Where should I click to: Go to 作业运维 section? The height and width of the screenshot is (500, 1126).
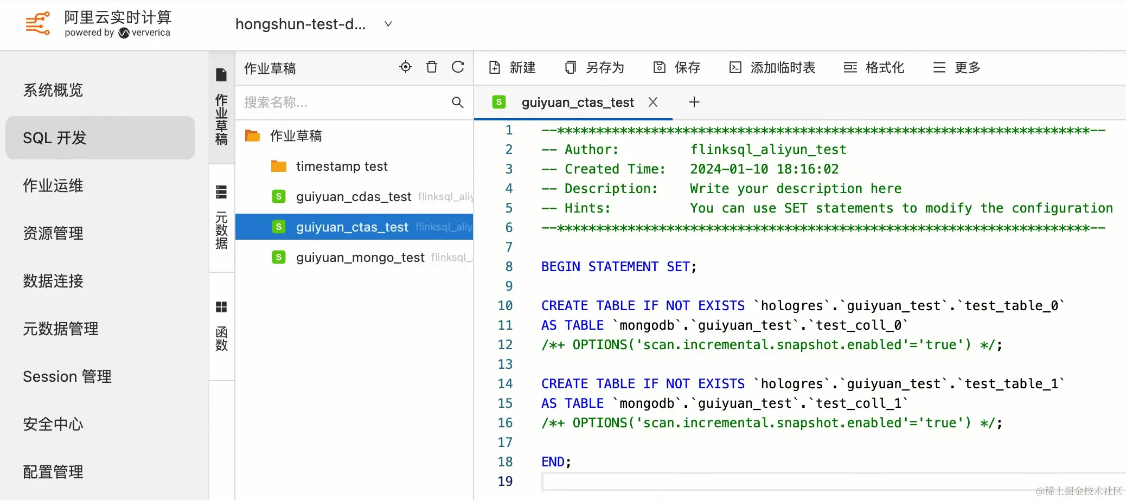click(x=53, y=185)
